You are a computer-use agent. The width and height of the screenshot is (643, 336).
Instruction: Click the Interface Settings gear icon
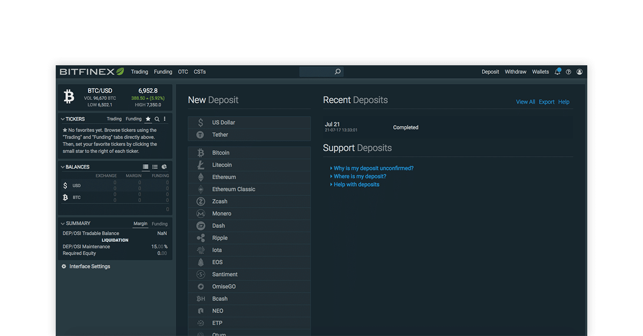pyautogui.click(x=64, y=266)
